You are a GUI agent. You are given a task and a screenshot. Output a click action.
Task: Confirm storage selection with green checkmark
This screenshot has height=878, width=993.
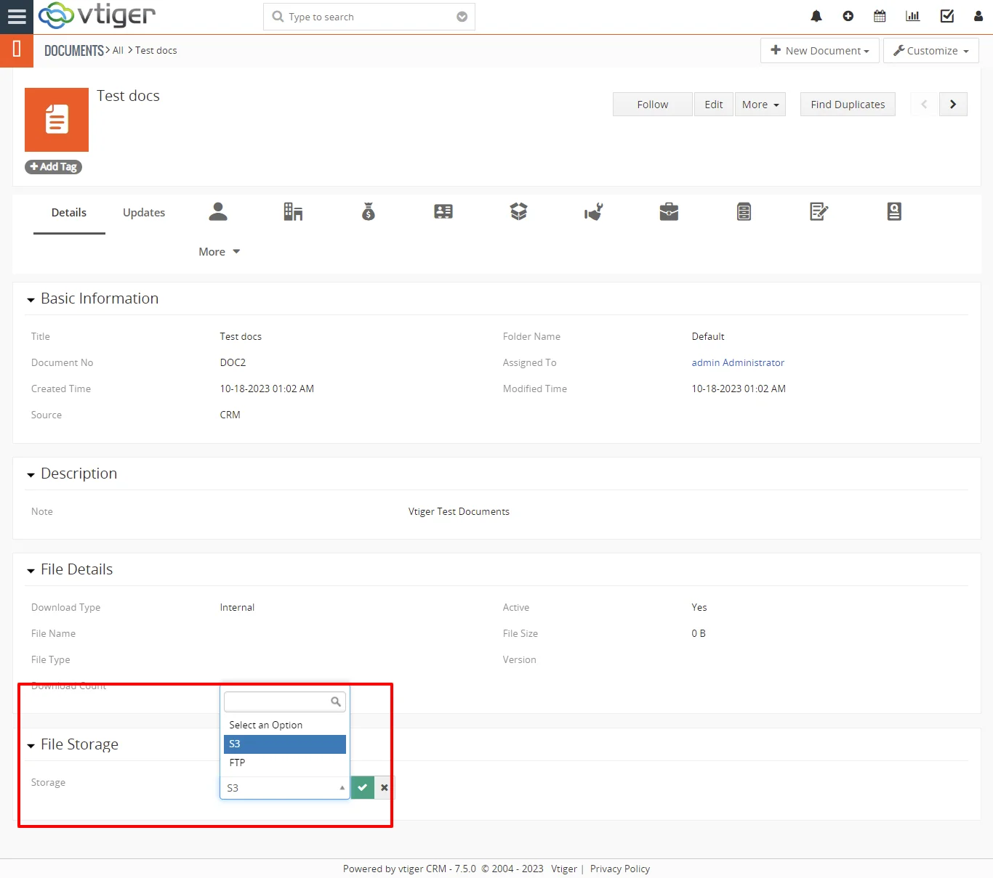click(362, 787)
